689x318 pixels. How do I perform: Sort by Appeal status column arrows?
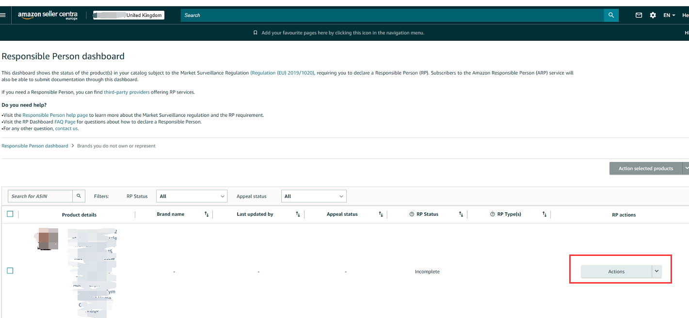click(381, 214)
